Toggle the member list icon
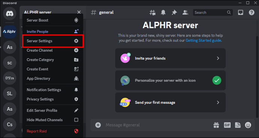Viewport: 259px width, 138px height. [x=185, y=12]
